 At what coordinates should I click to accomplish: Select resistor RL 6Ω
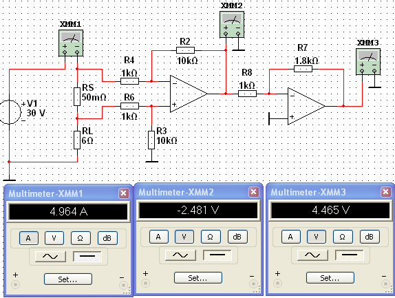(77, 140)
